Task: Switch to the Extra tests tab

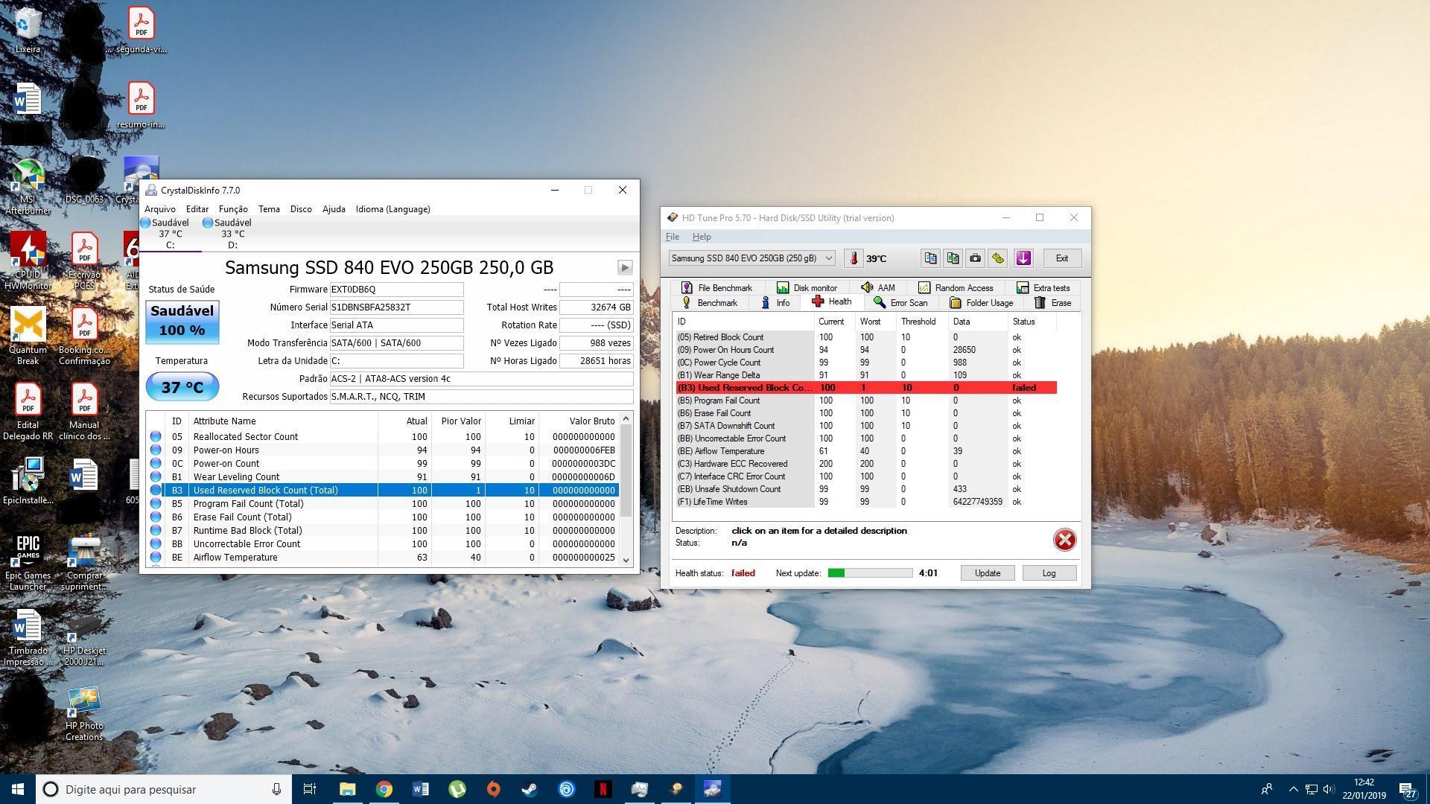Action: [1043, 288]
